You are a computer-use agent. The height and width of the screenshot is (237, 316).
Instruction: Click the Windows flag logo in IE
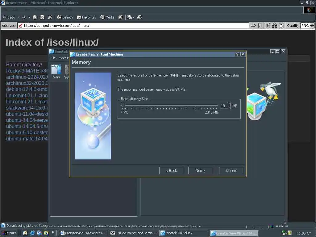310,10
